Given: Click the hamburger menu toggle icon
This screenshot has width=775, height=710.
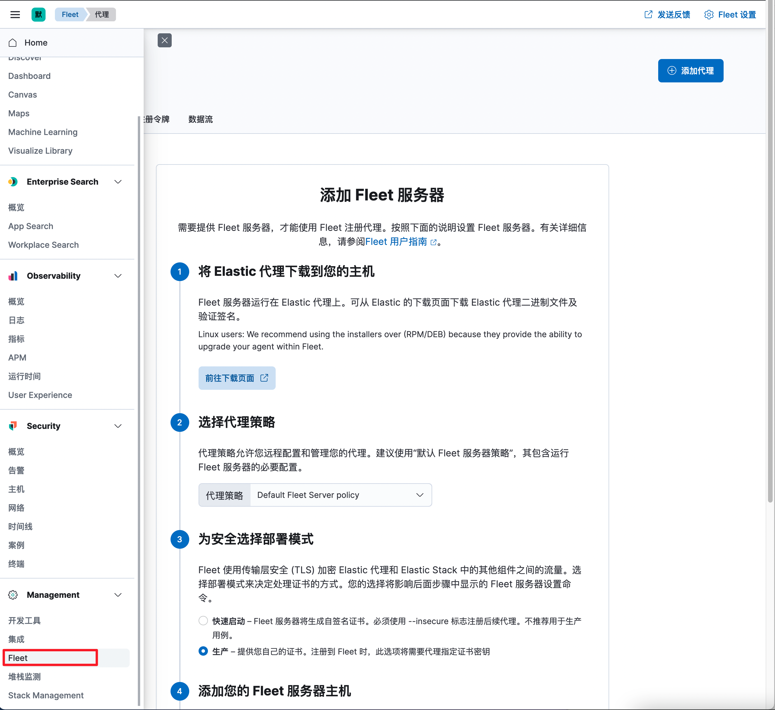Looking at the screenshot, I should pyautogui.click(x=15, y=15).
